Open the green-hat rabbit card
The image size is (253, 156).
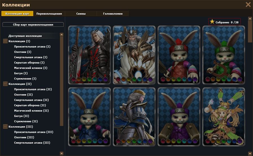click(224, 55)
